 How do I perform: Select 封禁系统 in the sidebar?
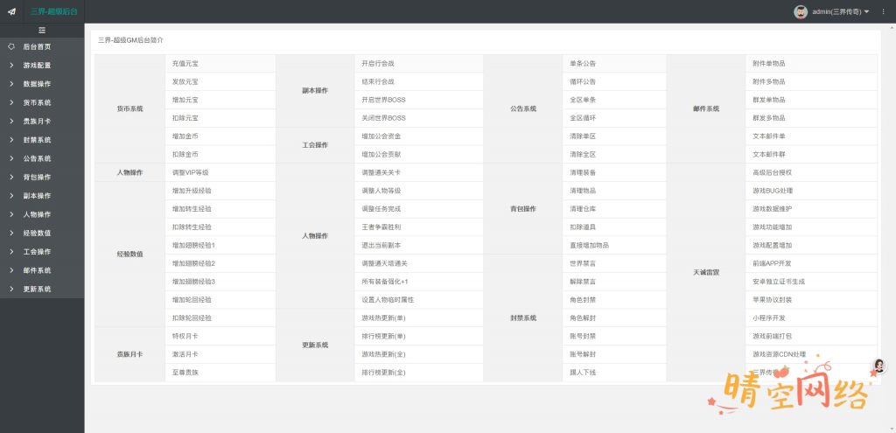(x=37, y=140)
